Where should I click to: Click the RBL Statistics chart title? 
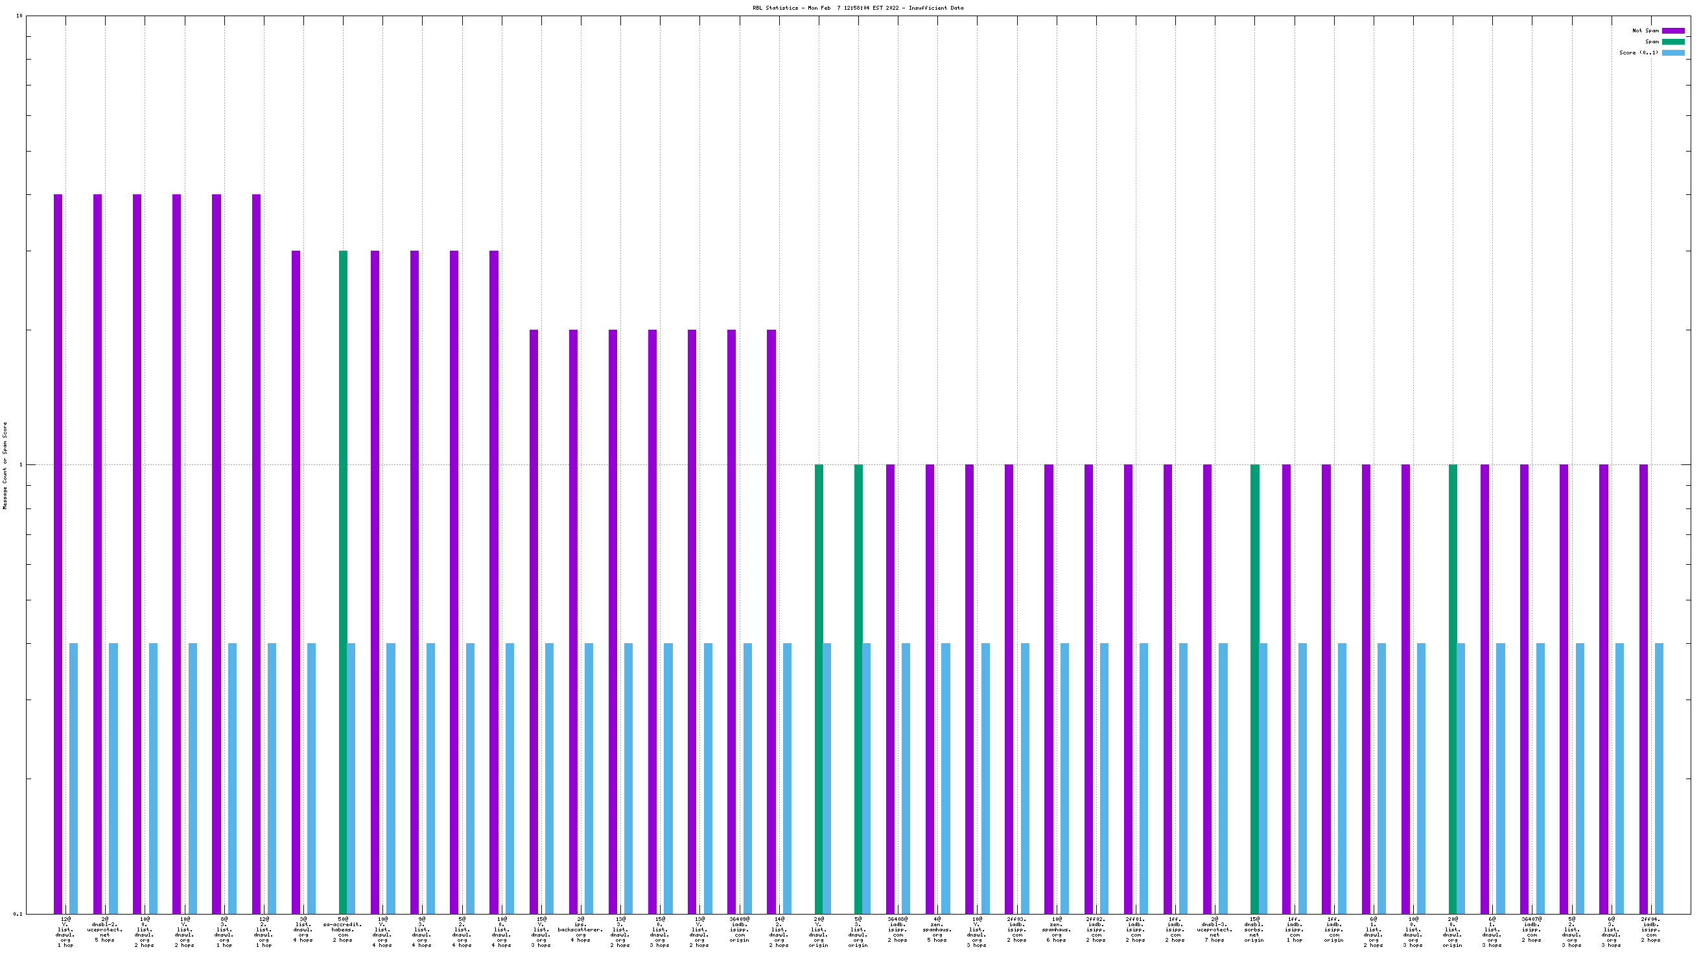(x=858, y=8)
